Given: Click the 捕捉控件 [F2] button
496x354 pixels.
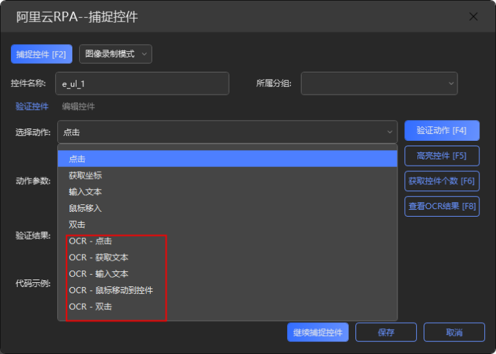Looking at the screenshot, I should pyautogui.click(x=41, y=54).
